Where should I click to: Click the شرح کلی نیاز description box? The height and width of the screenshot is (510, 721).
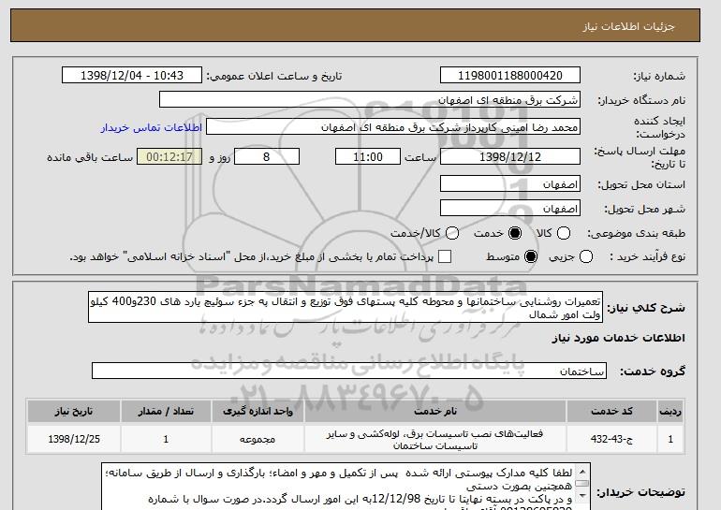tap(346, 307)
